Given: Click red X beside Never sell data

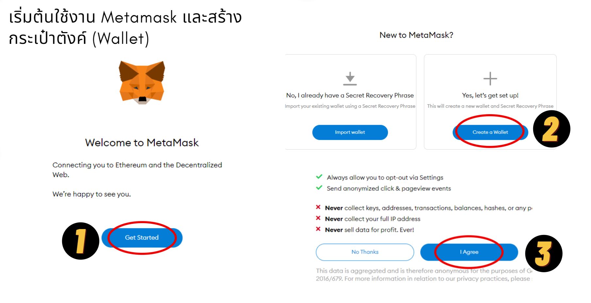Looking at the screenshot, I should point(318,229).
